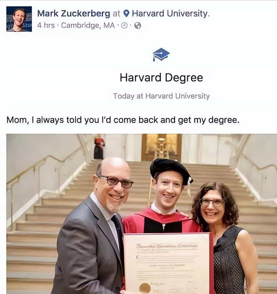Click the Mark Zuckerberg author name link

tap(73, 13)
